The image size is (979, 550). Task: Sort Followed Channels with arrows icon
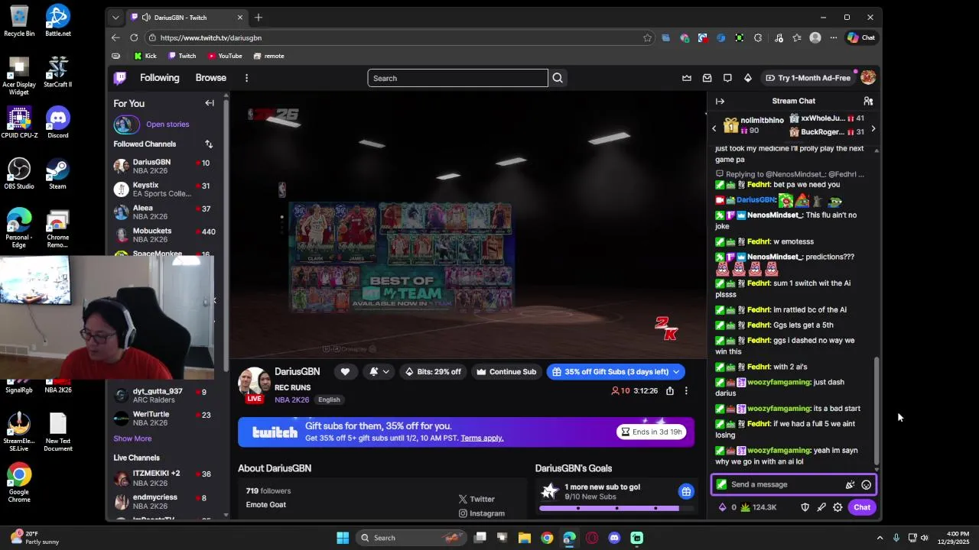coord(209,144)
